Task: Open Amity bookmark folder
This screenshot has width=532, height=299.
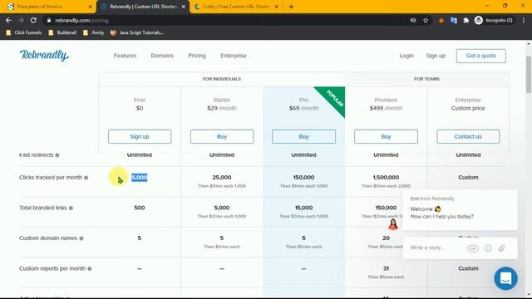Action: pos(94,32)
